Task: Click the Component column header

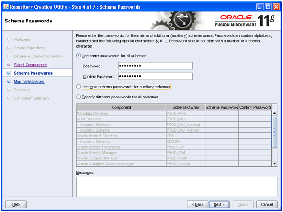Action: [x=122, y=107]
